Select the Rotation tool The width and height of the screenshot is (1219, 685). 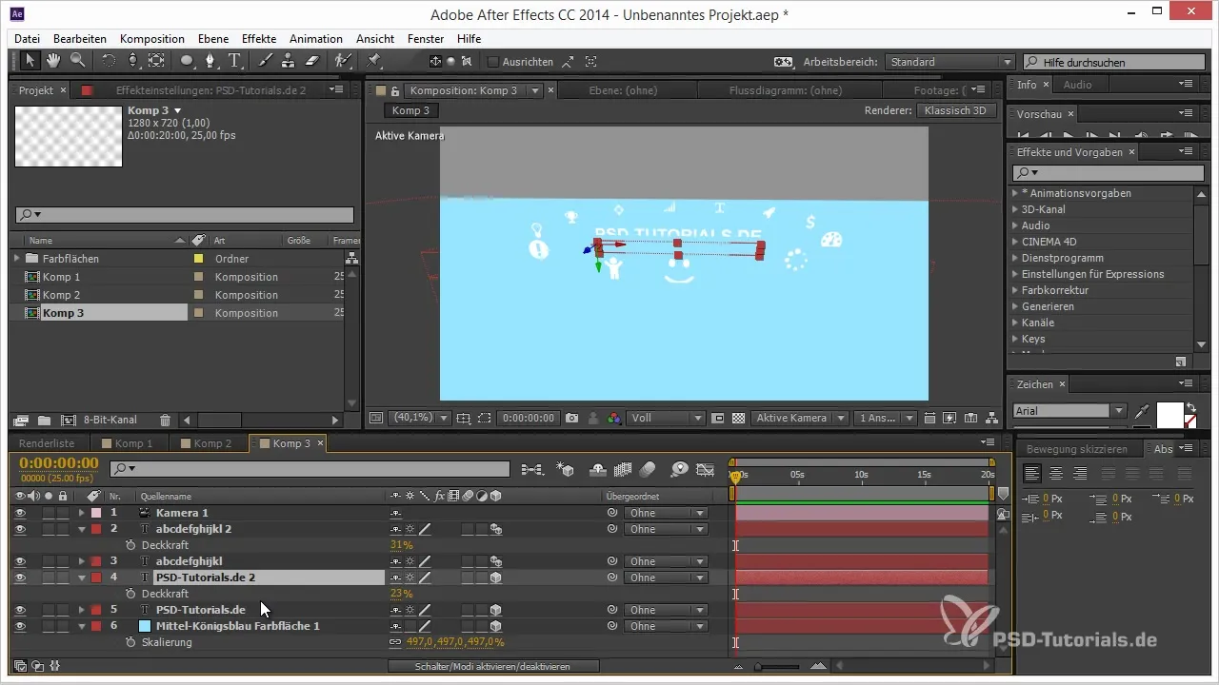click(x=109, y=61)
